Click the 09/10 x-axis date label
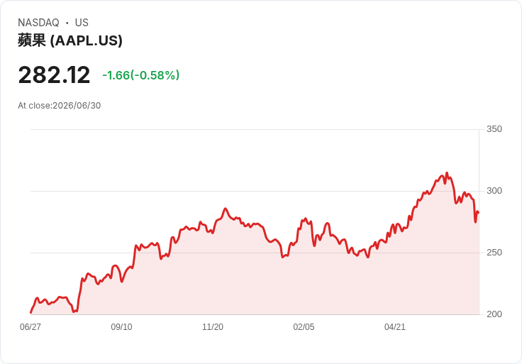The height and width of the screenshot is (364, 522). tap(121, 327)
